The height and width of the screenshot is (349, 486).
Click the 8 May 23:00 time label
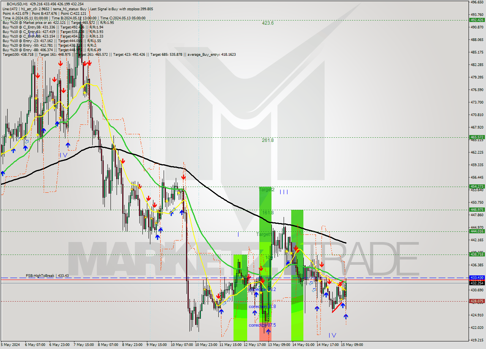132,345
